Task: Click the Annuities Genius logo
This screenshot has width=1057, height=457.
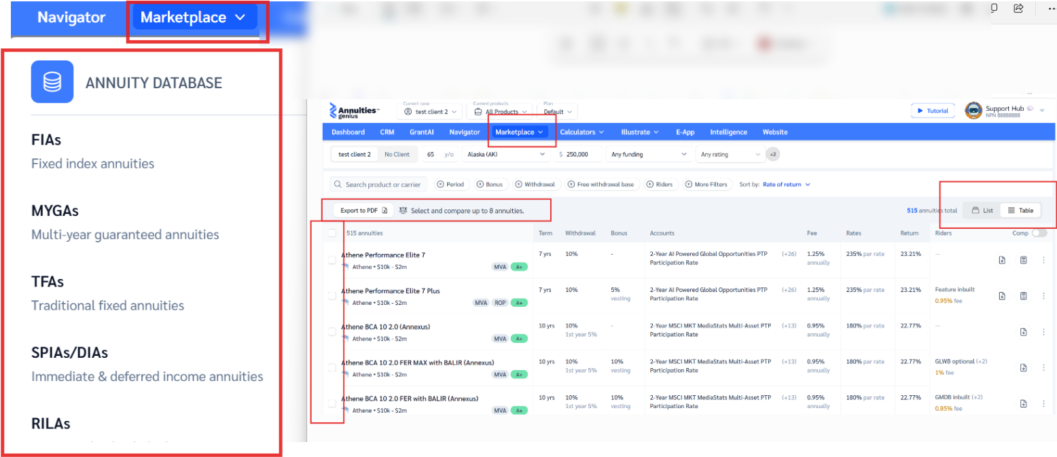Action: coord(354,111)
